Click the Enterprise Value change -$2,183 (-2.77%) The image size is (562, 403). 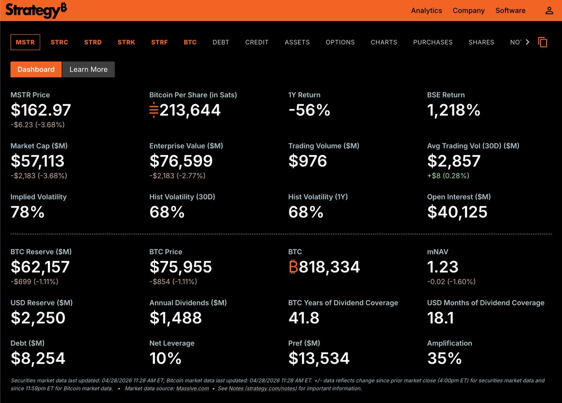[177, 176]
